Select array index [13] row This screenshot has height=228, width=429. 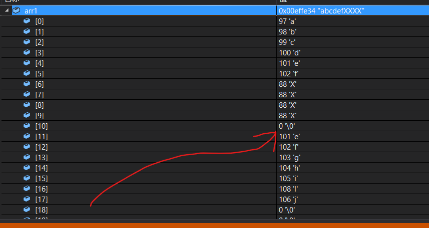214,157
